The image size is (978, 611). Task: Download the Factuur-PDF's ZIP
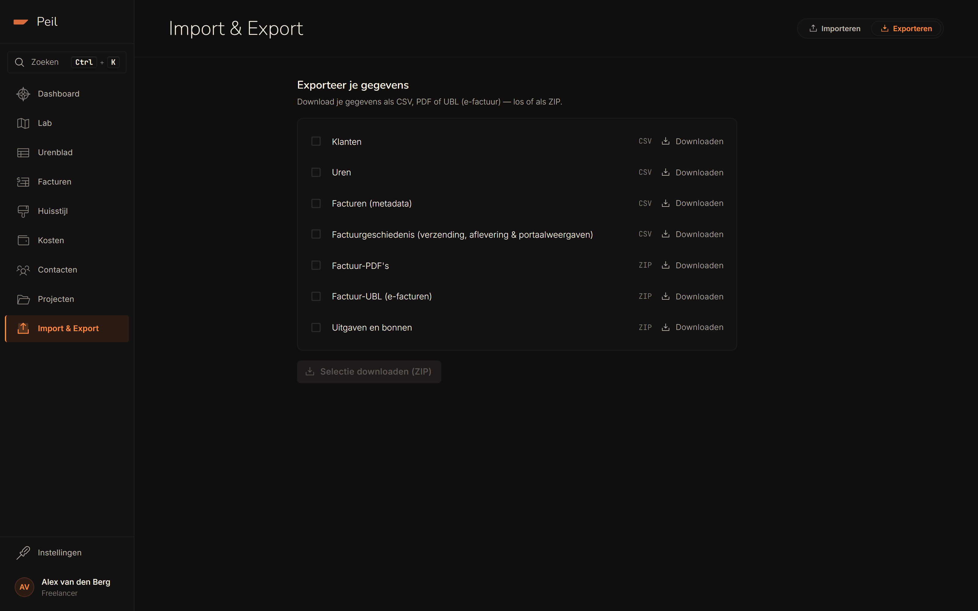[692, 265]
